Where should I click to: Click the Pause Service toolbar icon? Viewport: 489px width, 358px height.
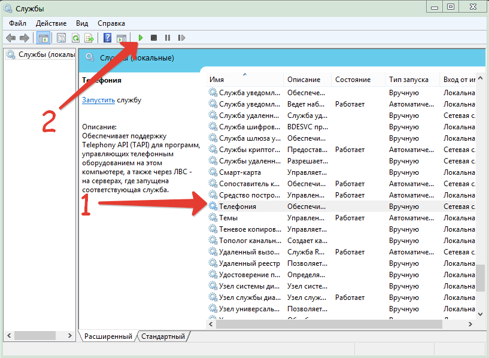(x=167, y=38)
